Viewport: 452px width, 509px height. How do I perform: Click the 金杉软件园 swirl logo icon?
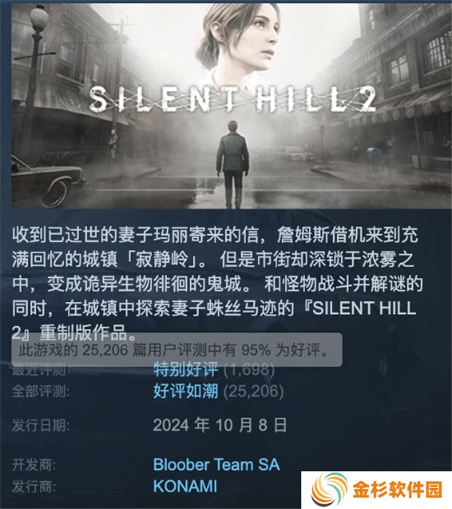(329, 489)
